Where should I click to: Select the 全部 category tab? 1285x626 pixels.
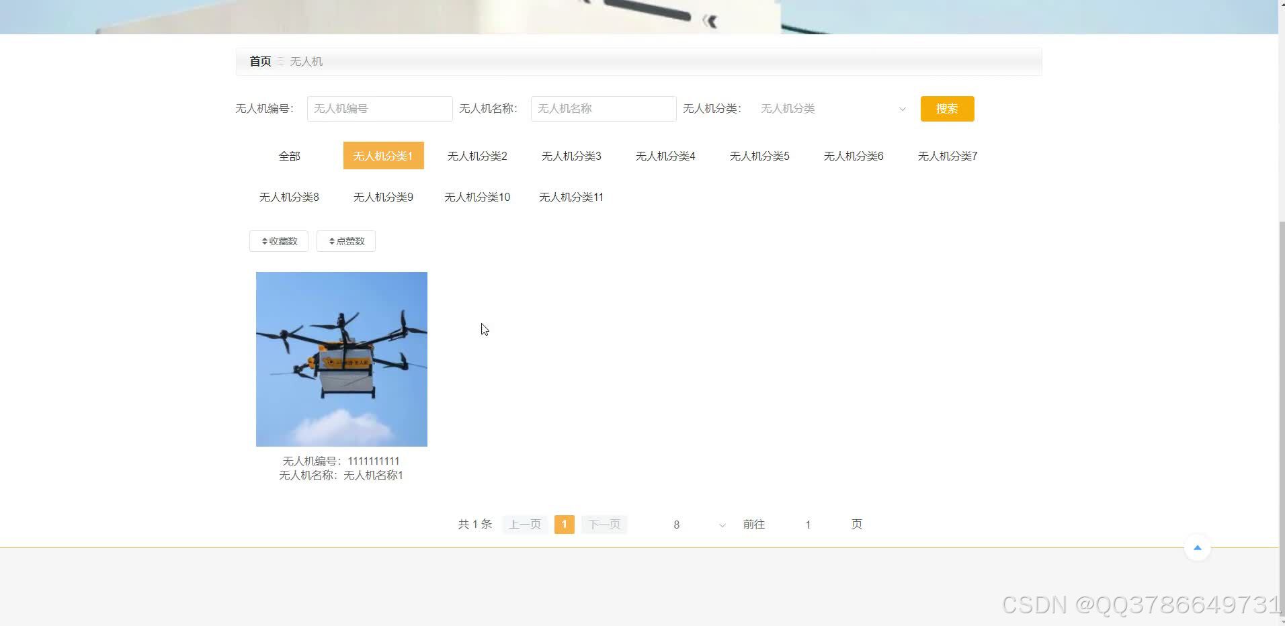tap(290, 156)
